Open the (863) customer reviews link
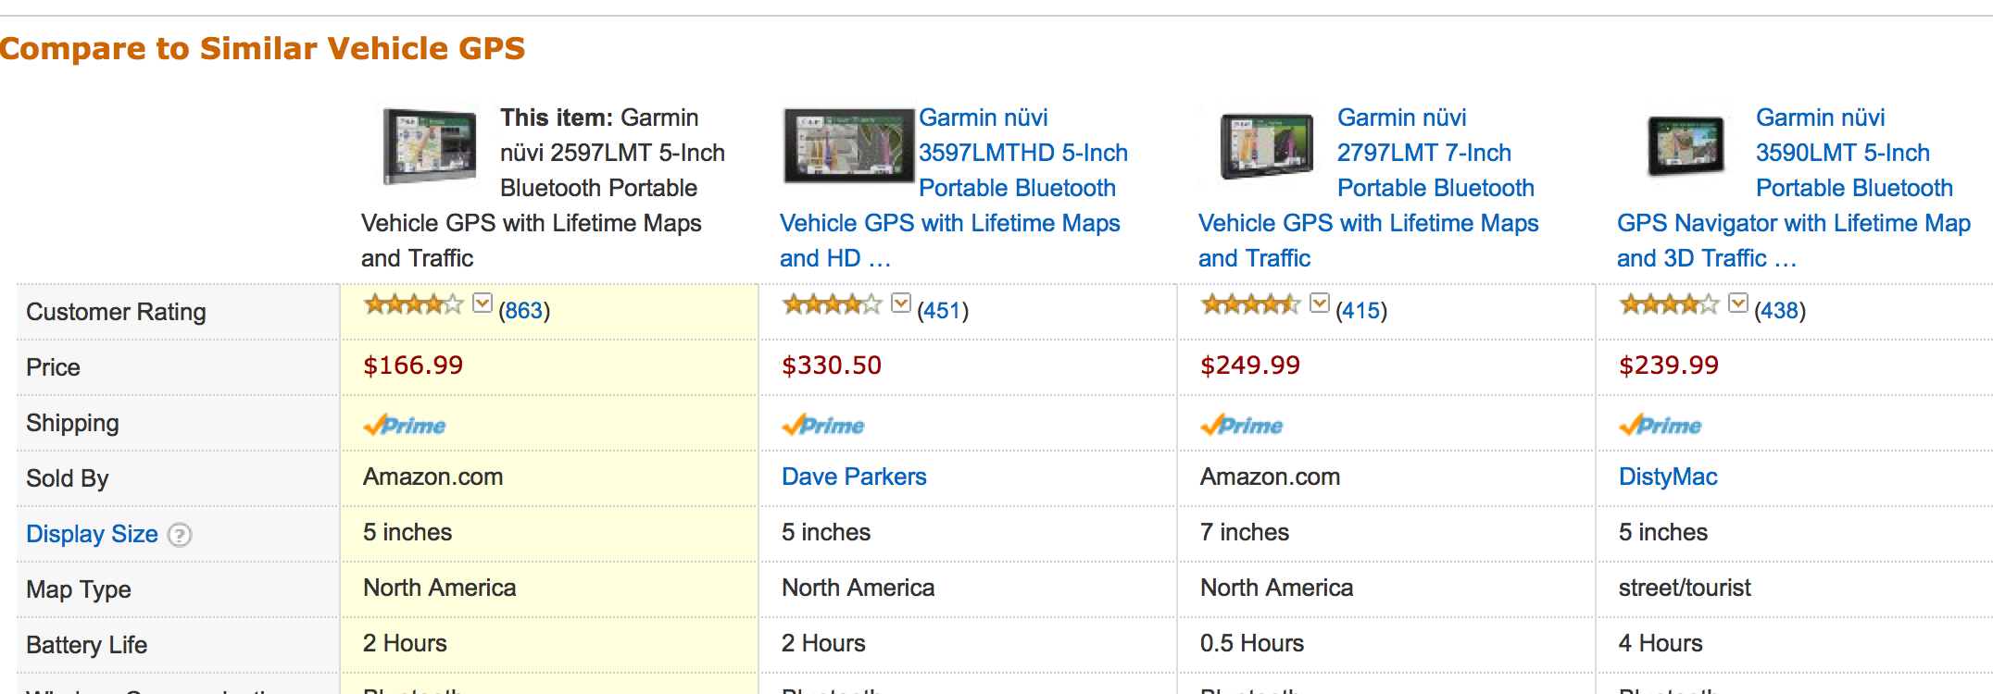 [x=524, y=311]
